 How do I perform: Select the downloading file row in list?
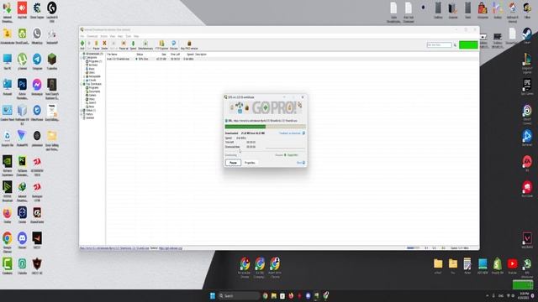(x=292, y=59)
